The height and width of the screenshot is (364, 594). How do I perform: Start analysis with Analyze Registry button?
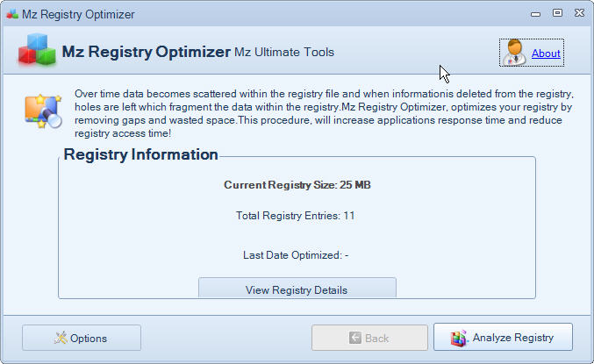[x=503, y=338]
